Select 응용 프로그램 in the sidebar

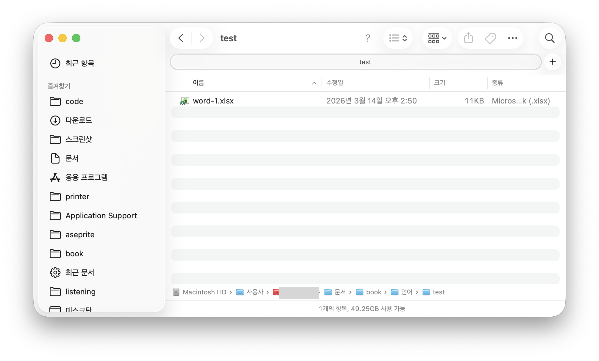click(86, 177)
